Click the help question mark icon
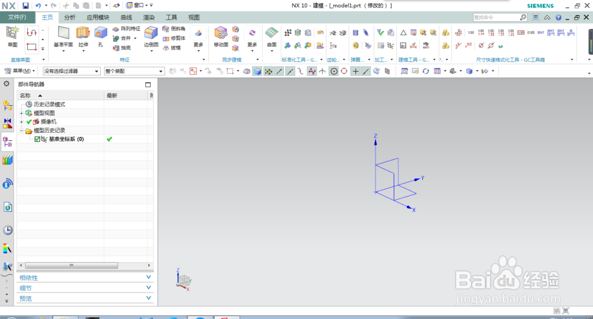The height and width of the screenshot is (319, 593). pos(558,17)
